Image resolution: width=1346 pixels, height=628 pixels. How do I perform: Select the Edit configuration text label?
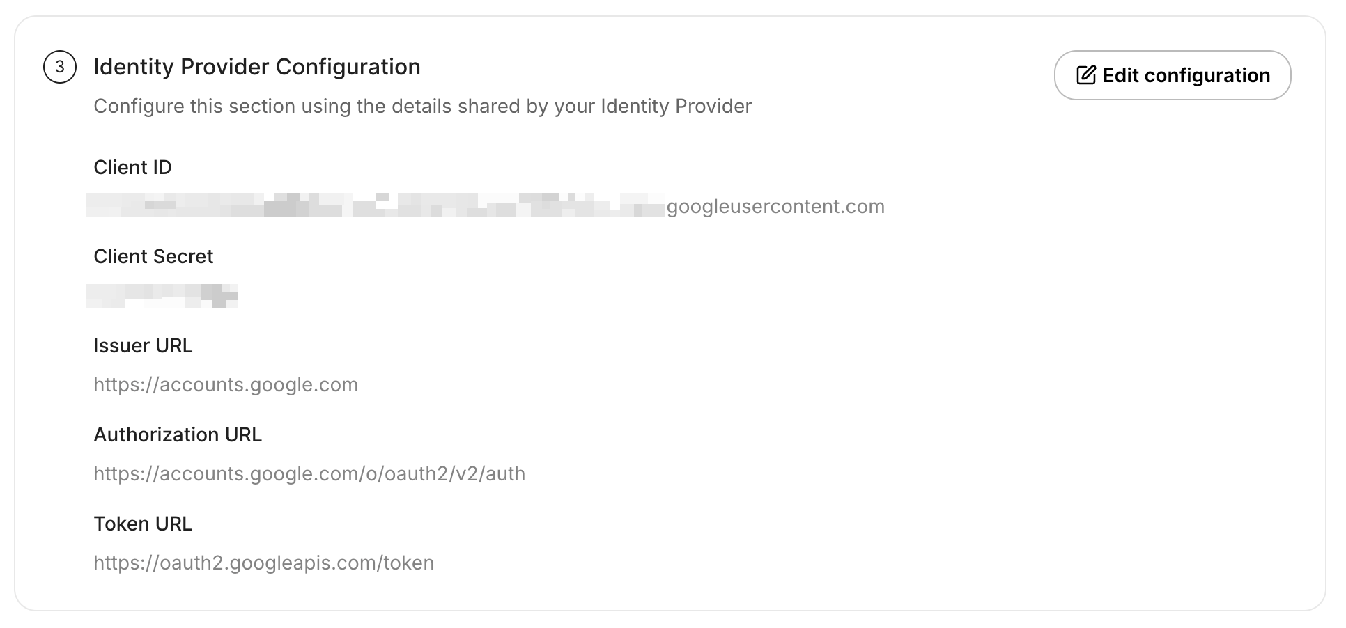pos(1186,75)
